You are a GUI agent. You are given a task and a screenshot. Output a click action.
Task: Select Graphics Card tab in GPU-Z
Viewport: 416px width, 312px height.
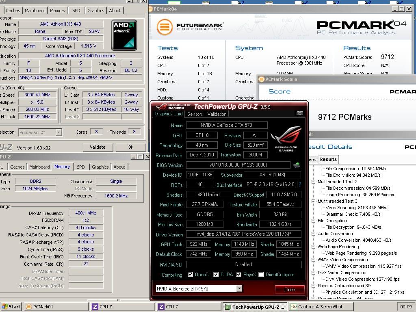[169, 114]
